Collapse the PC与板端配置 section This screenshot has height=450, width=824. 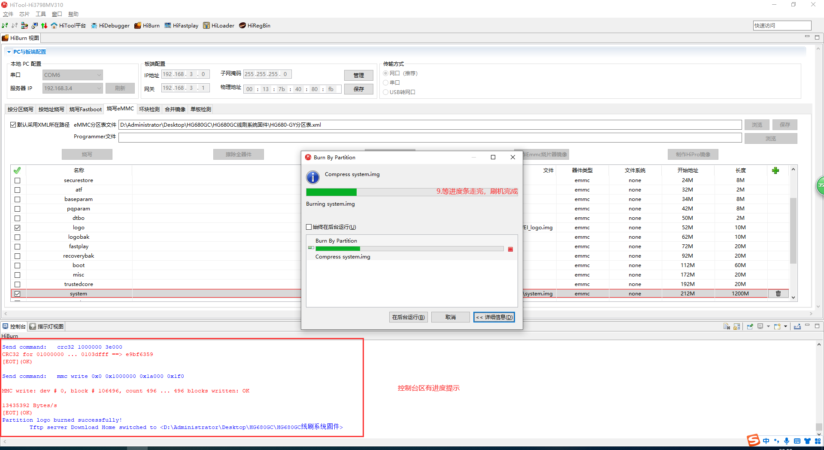(x=9, y=52)
